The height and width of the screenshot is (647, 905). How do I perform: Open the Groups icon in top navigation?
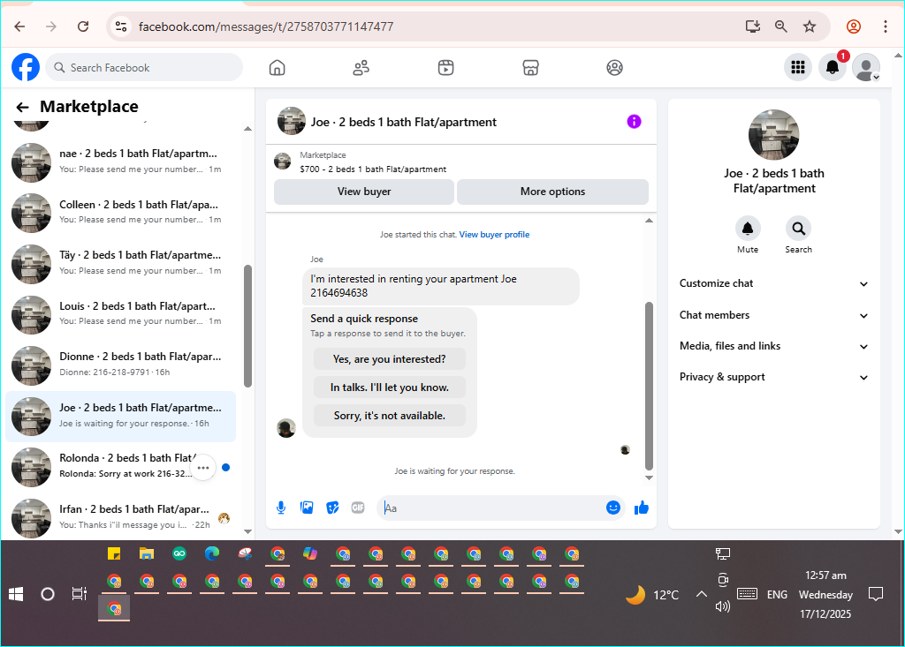(x=615, y=67)
